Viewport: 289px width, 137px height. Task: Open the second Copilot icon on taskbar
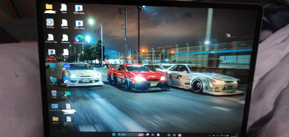(174, 135)
